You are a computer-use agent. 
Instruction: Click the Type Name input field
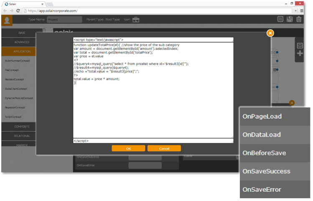[x=64, y=20]
